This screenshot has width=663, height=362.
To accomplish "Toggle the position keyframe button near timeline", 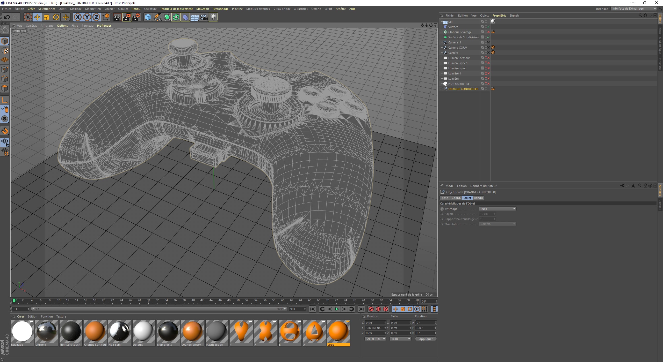I will click(x=395, y=309).
